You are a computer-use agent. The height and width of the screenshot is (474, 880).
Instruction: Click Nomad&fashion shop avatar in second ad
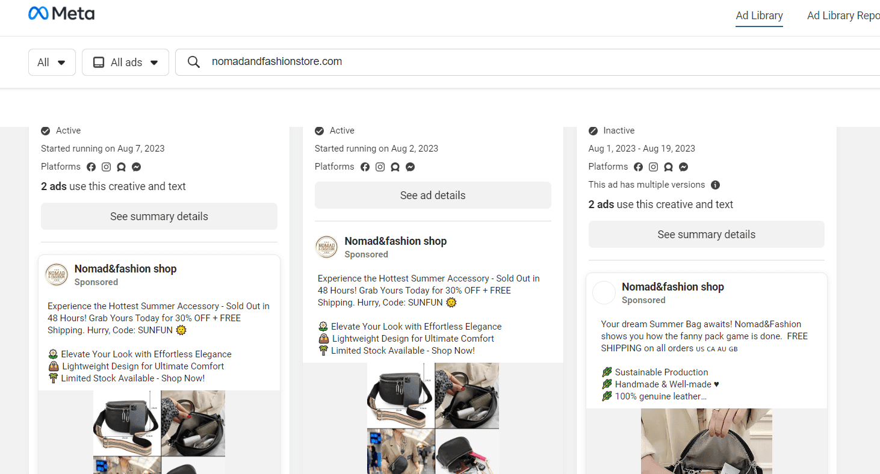(x=326, y=247)
